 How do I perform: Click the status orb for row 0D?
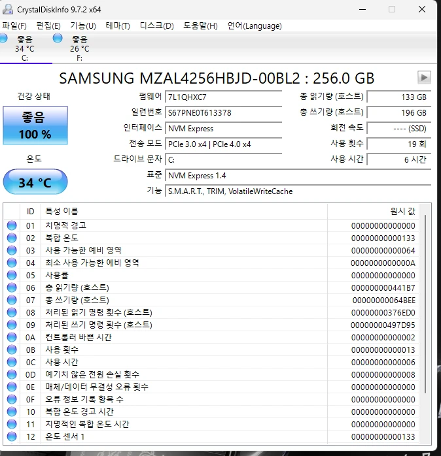tap(12, 374)
